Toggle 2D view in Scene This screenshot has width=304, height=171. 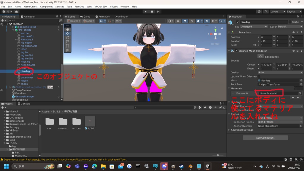tap(178, 21)
